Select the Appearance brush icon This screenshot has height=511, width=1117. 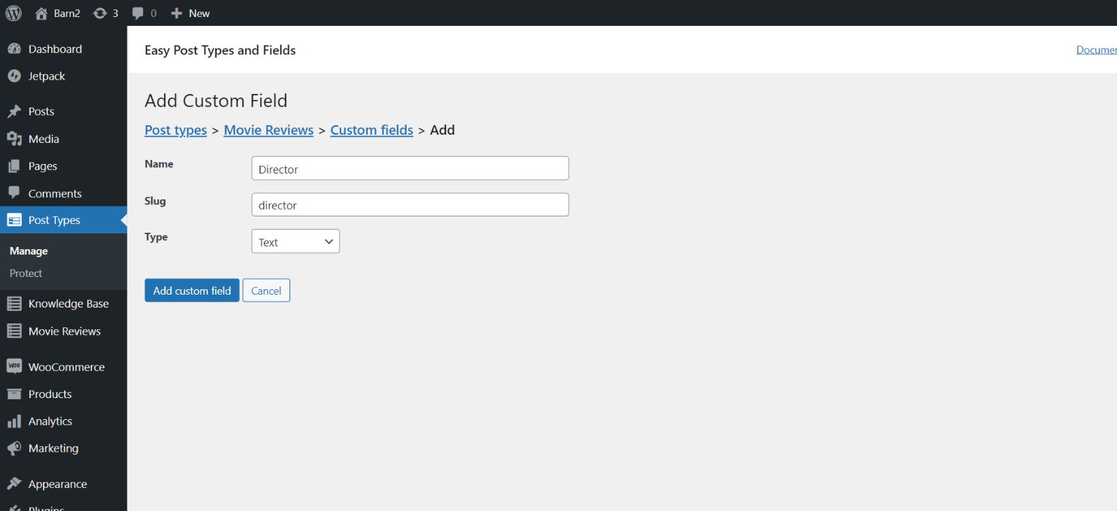click(x=15, y=483)
